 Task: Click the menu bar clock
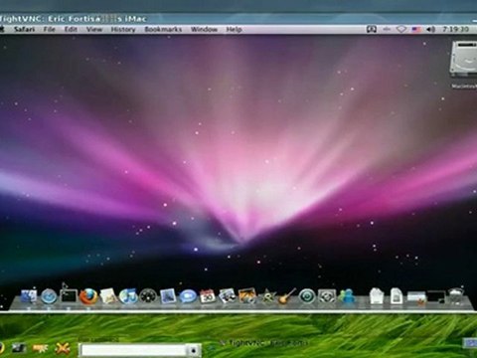click(x=456, y=29)
